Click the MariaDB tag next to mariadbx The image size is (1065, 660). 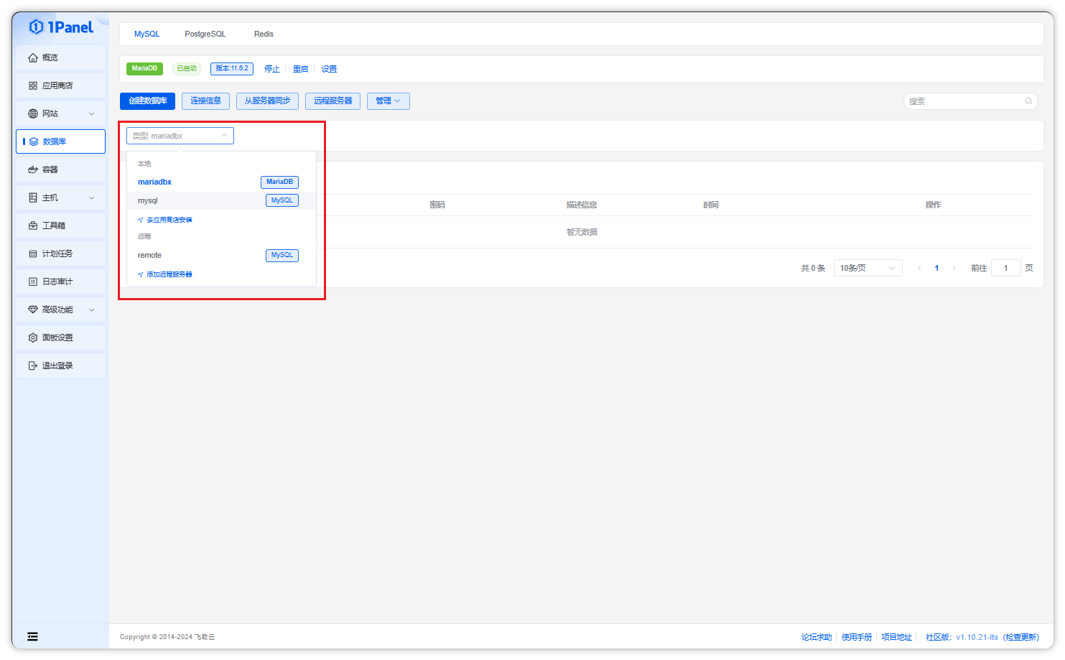point(279,182)
